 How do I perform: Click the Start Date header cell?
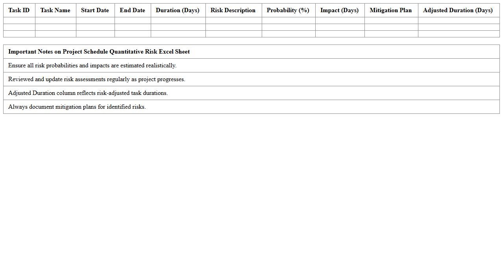point(95,10)
